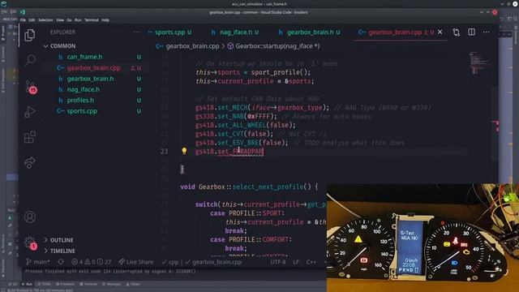Open the Manage gear icon

[30, 243]
